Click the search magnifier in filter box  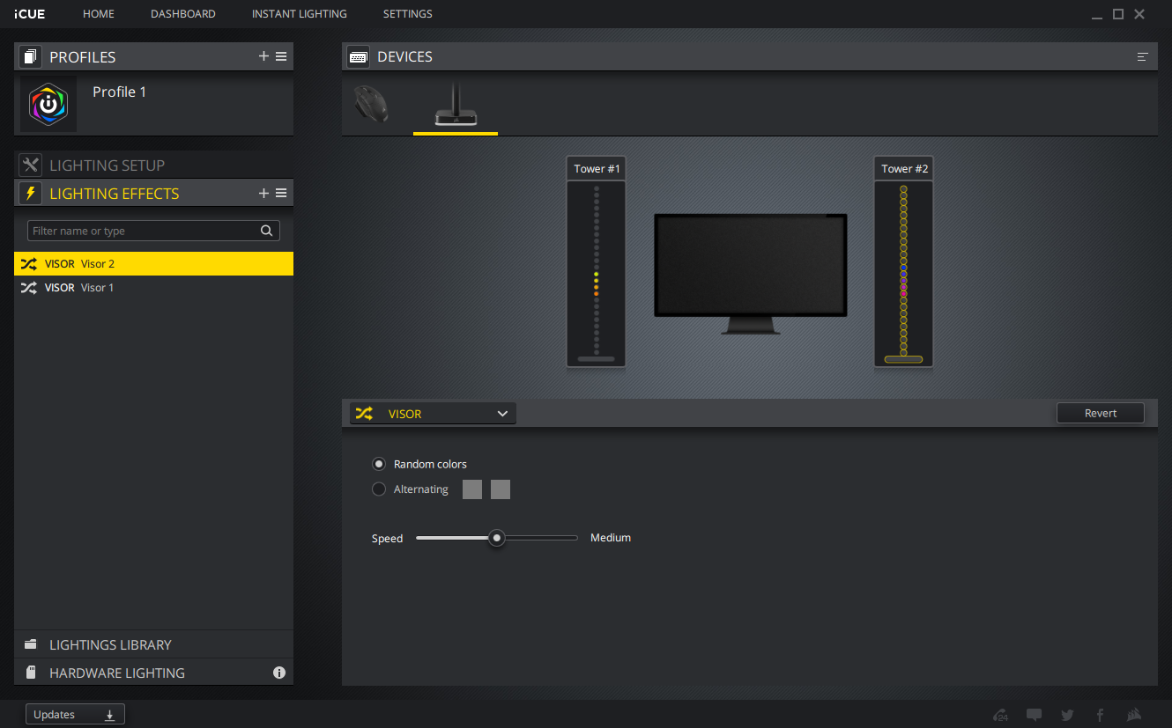click(x=266, y=231)
